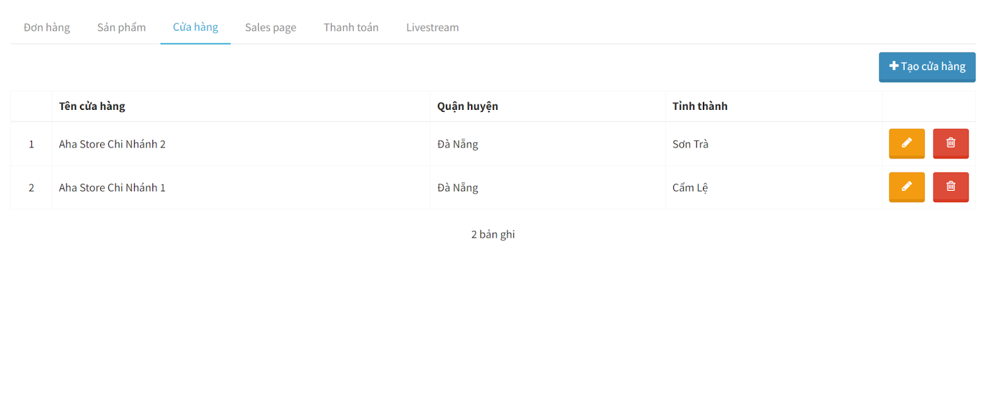Open the Đơn hàng tab
This screenshot has width=984, height=404.
click(x=47, y=28)
